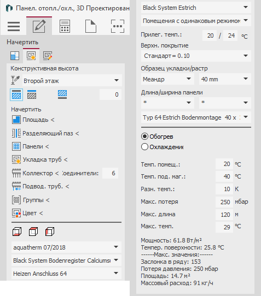Screen dimensions: 261x296
Task: Switch to the calculator tab icon
Action: 65,26
